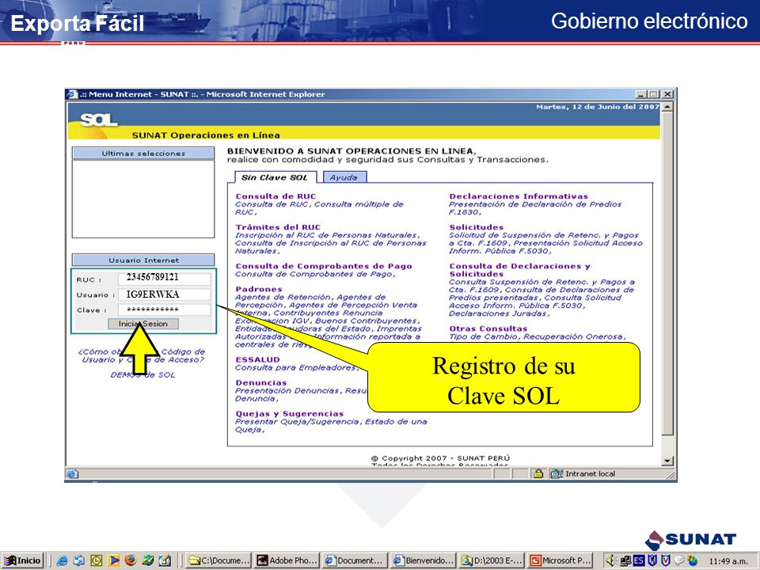The image size is (760, 570).
Task: Click Agentes de Retención sublink
Action: pos(283,297)
